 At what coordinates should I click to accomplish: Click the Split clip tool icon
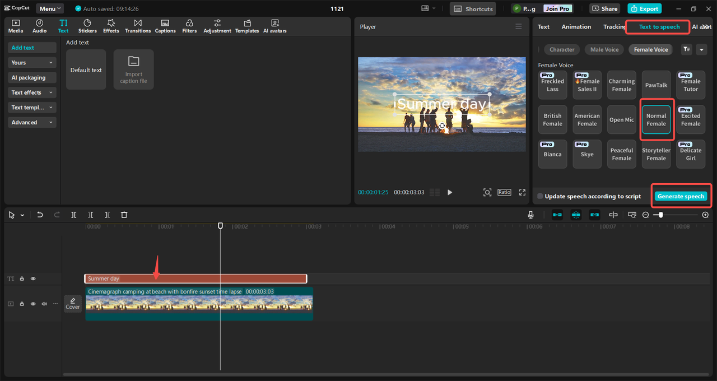click(73, 215)
